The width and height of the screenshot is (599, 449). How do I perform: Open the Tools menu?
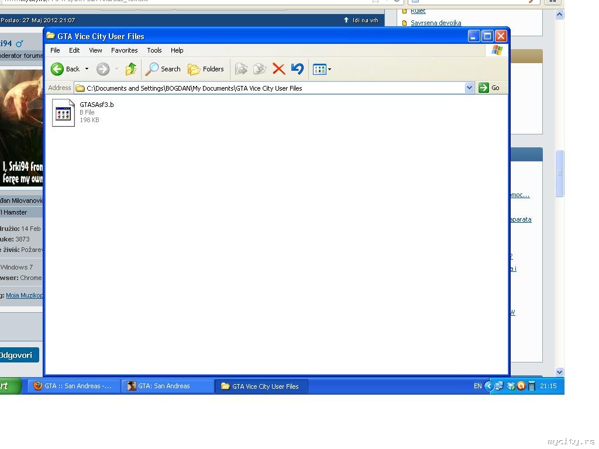(x=154, y=50)
